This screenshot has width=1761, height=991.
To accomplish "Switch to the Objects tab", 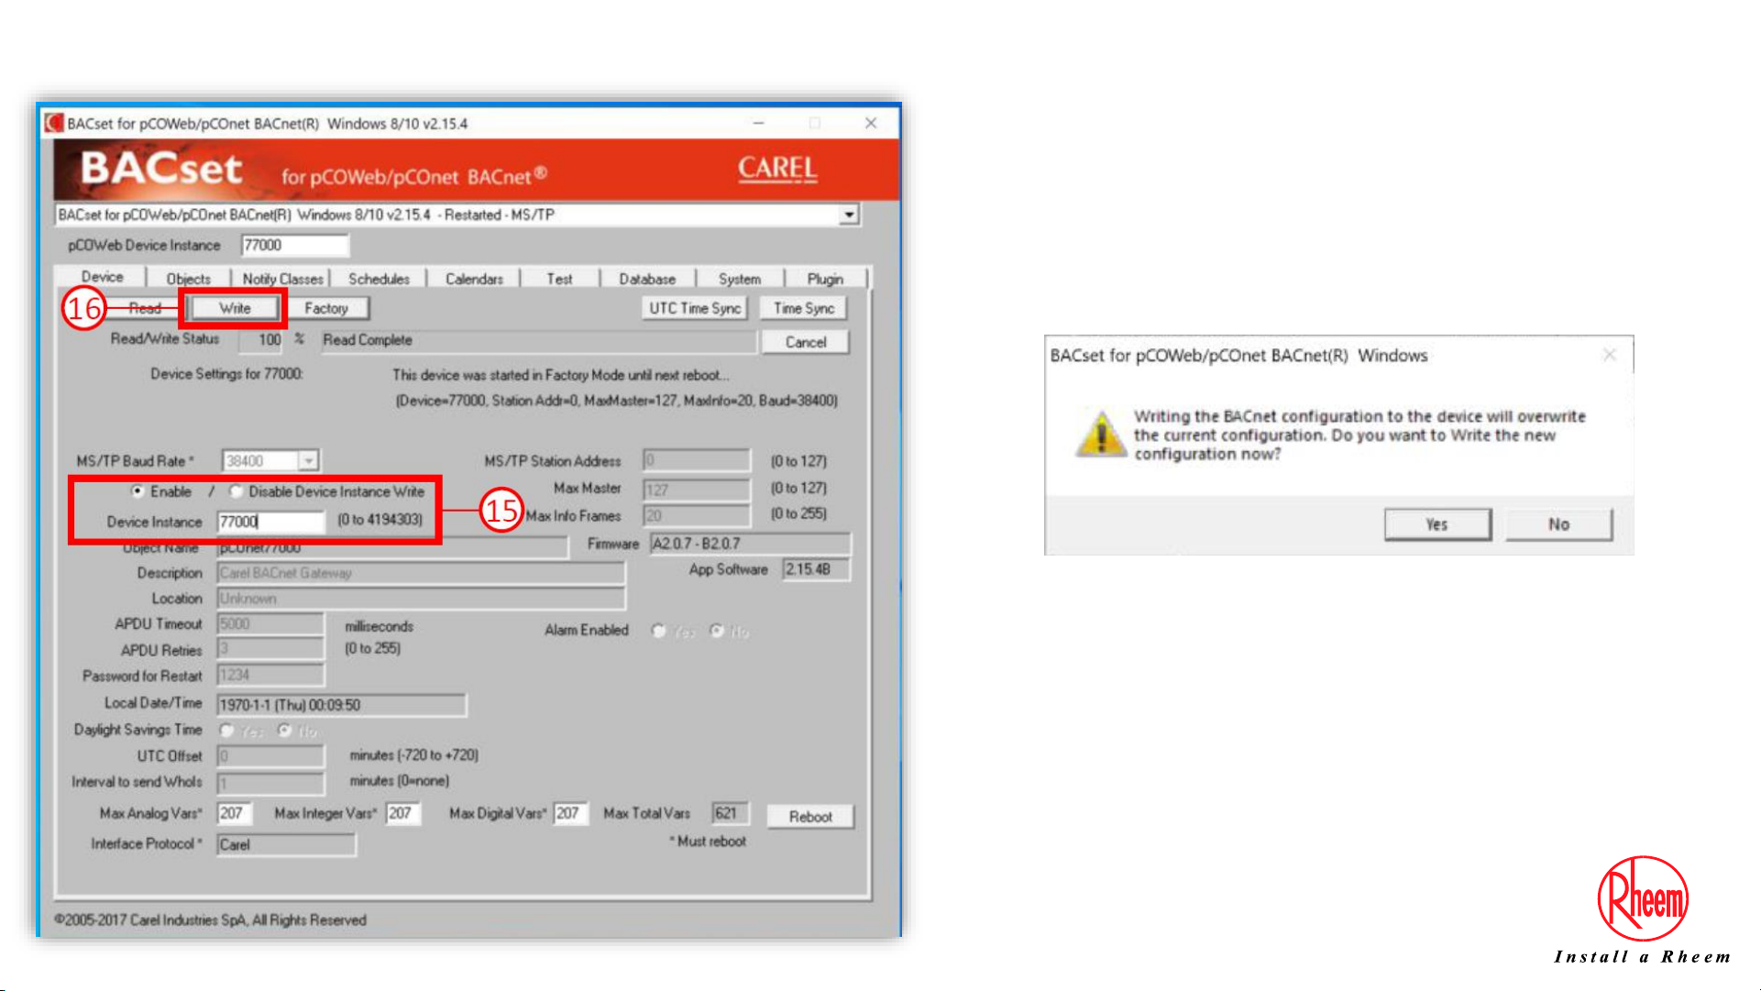I will [x=188, y=279].
